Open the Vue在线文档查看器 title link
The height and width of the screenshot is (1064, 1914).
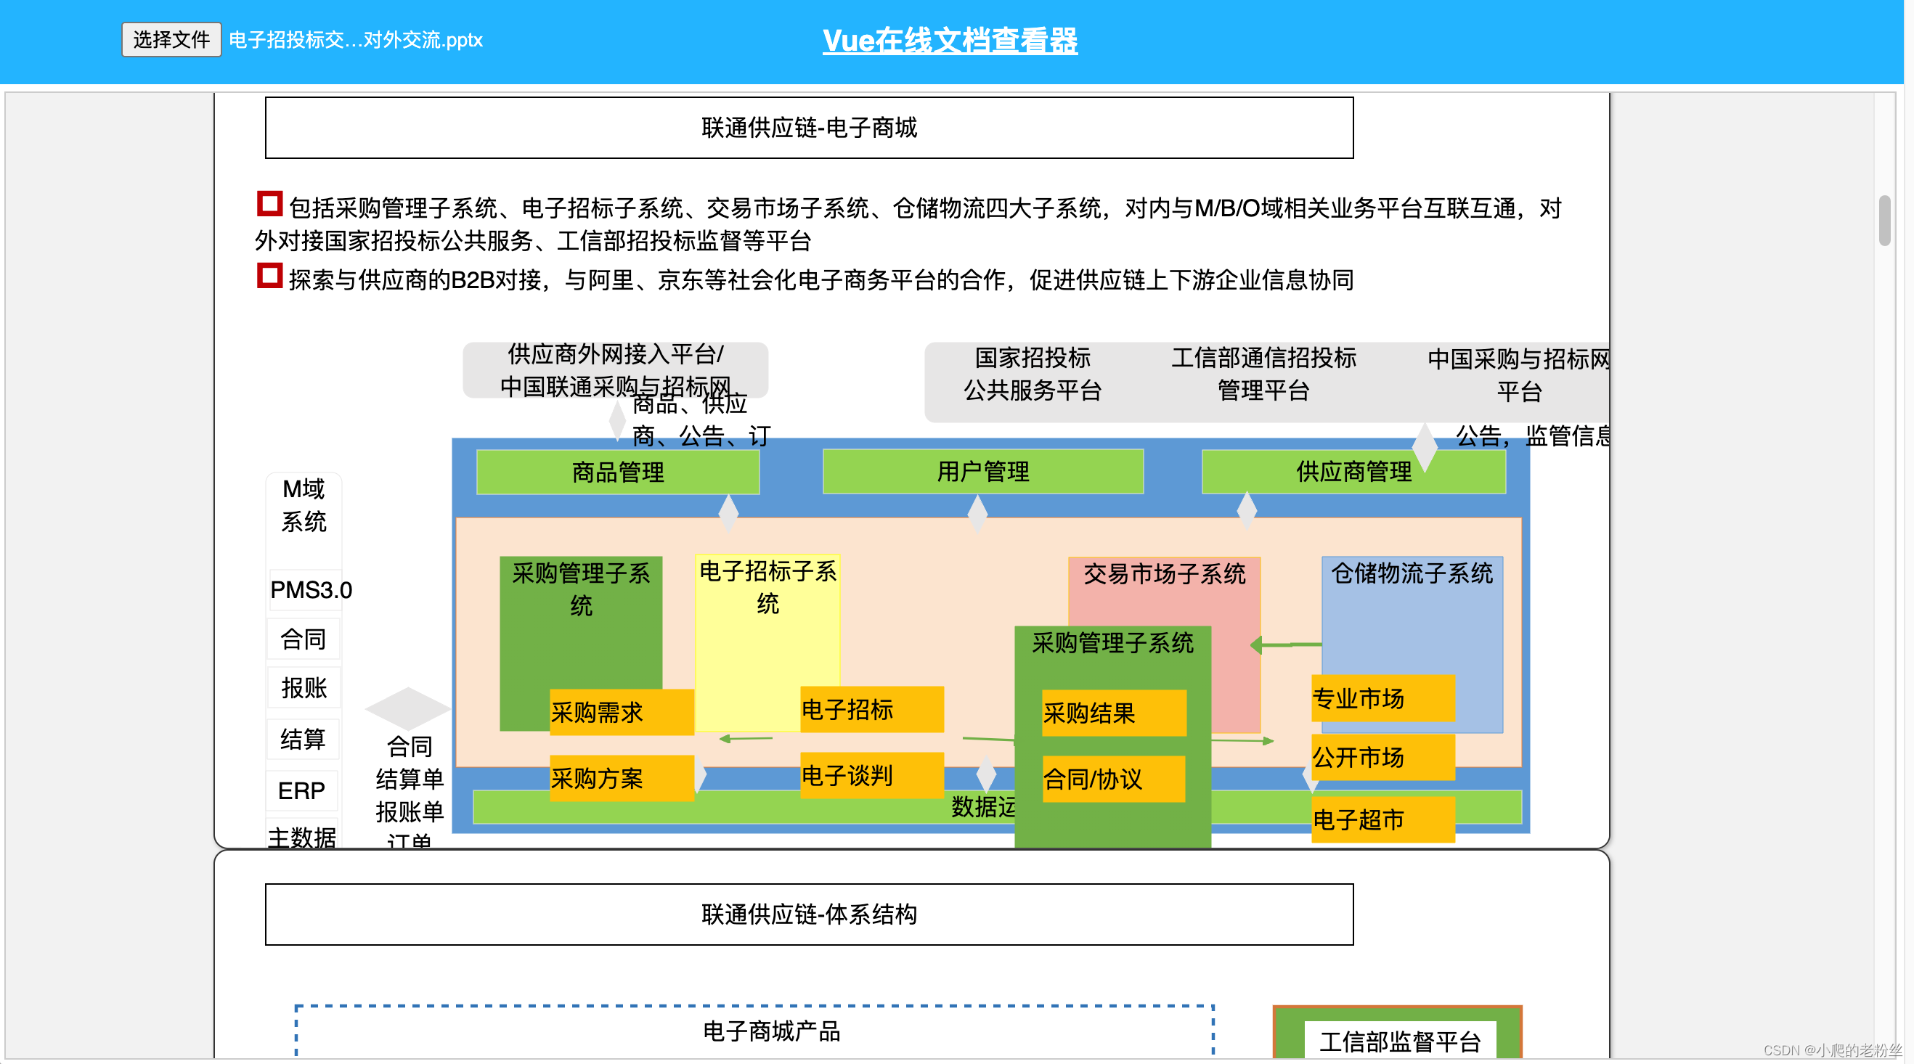(x=950, y=40)
